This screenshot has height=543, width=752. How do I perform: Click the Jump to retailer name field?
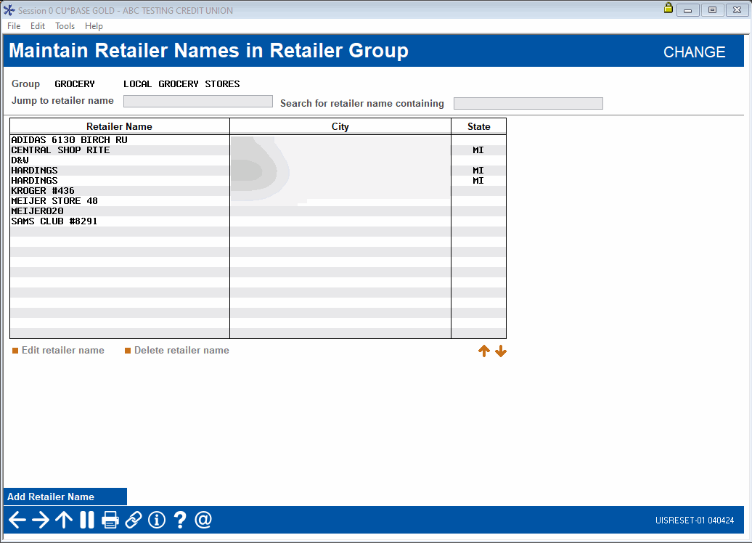click(x=198, y=101)
